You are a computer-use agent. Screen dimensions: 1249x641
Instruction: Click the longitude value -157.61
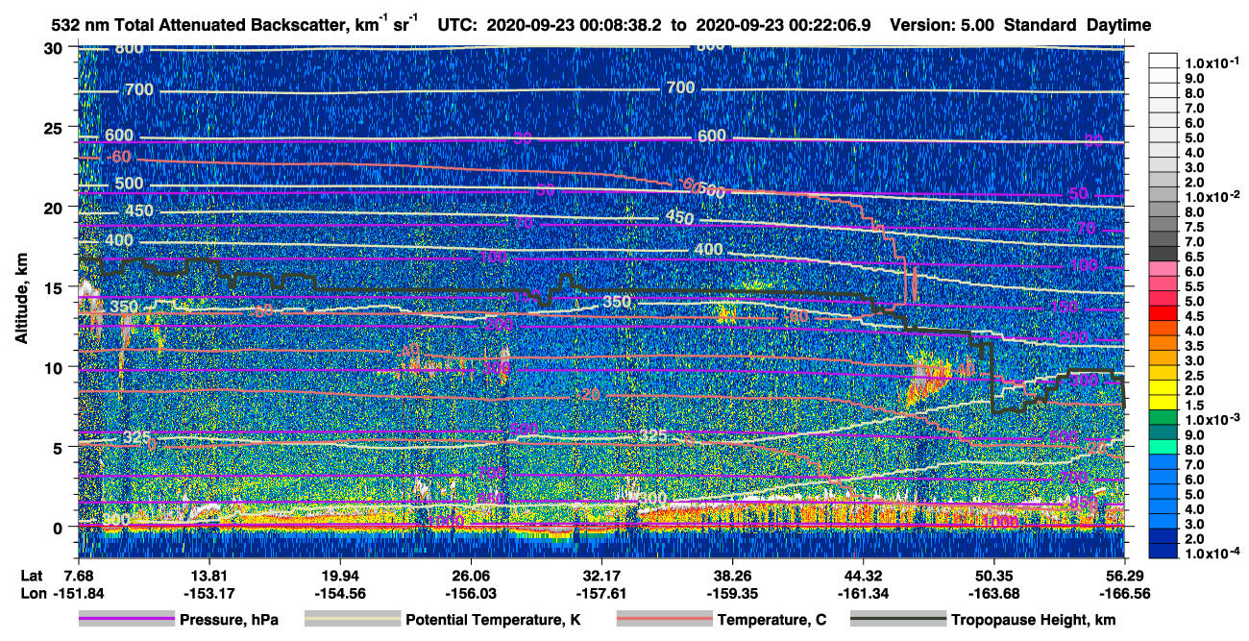tap(601, 592)
